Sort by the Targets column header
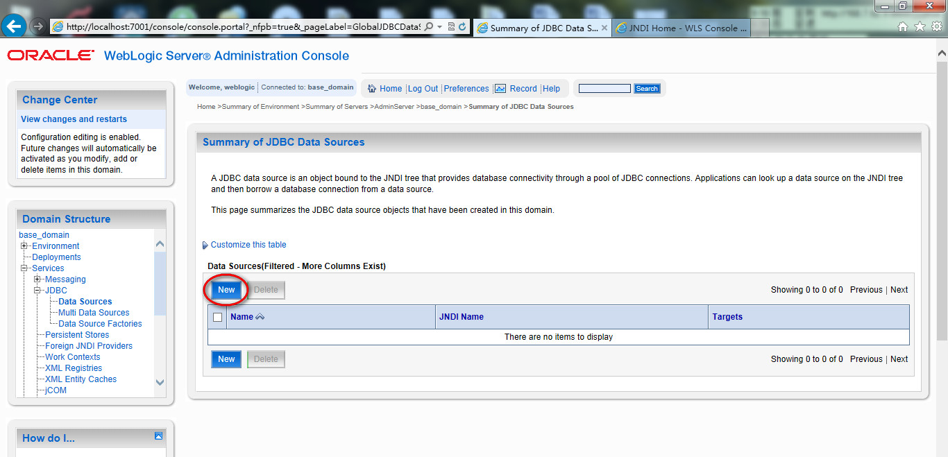This screenshot has height=457, width=948. point(727,317)
